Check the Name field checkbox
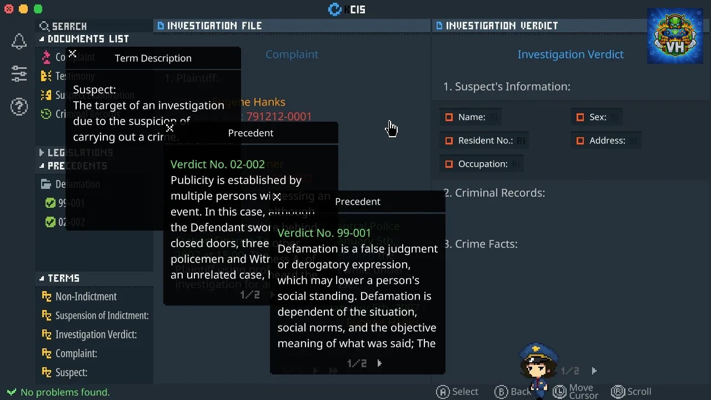This screenshot has height=400, width=711. [x=449, y=117]
